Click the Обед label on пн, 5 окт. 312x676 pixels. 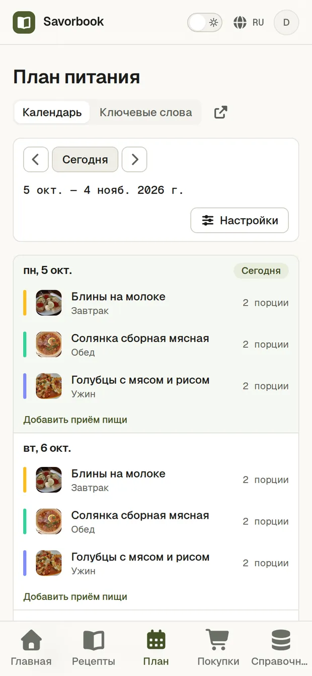tap(83, 352)
